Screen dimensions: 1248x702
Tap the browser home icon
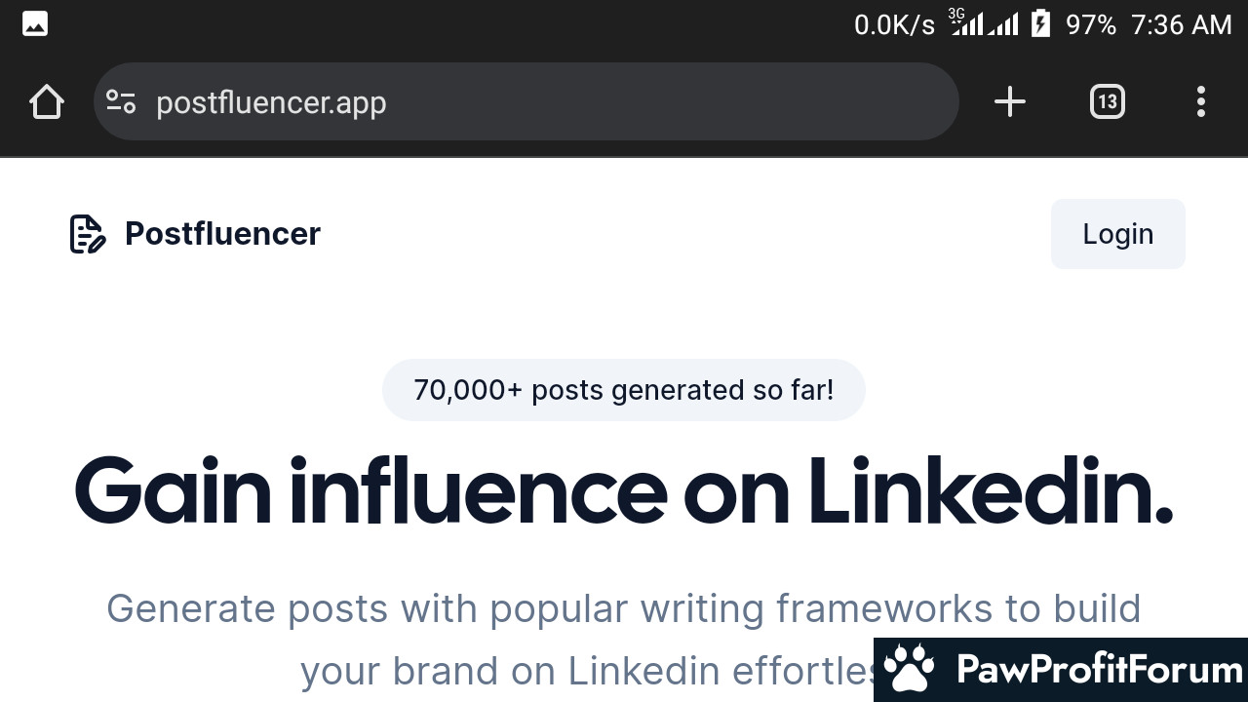pos(47,101)
